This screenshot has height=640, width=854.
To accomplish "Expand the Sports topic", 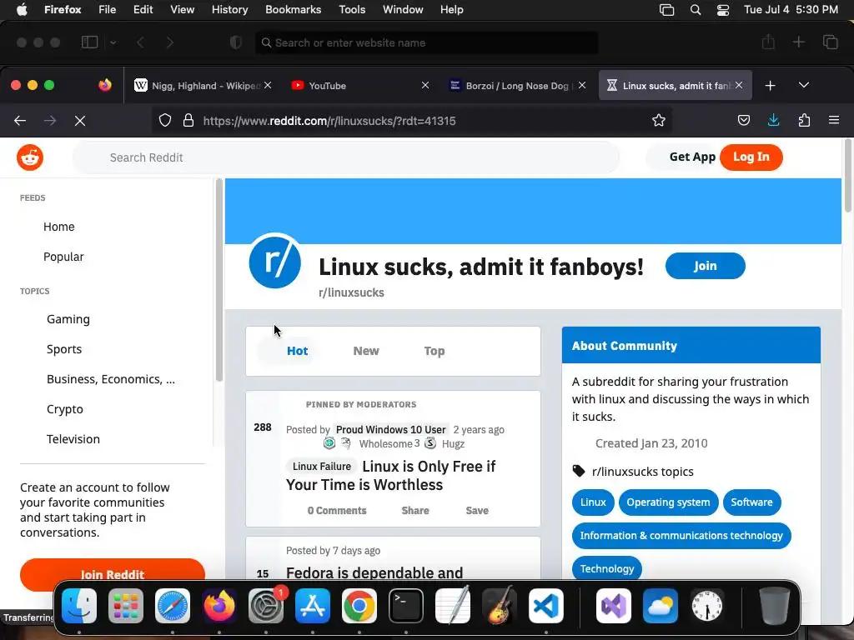I will point(64,349).
